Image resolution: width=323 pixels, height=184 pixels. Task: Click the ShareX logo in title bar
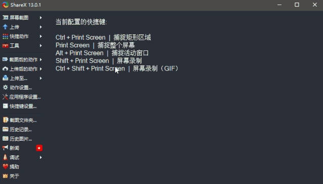click(x=6, y=5)
